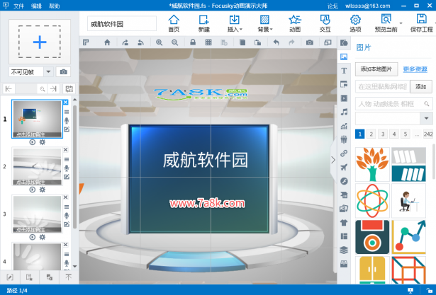
Task: Click the paste network image URL field
Action: pos(382,87)
